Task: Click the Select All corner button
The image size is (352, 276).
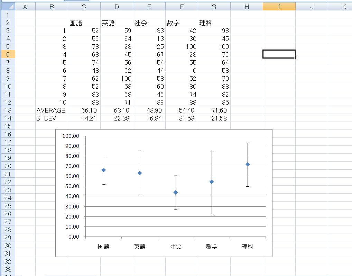Action: pyautogui.click(x=8, y=7)
